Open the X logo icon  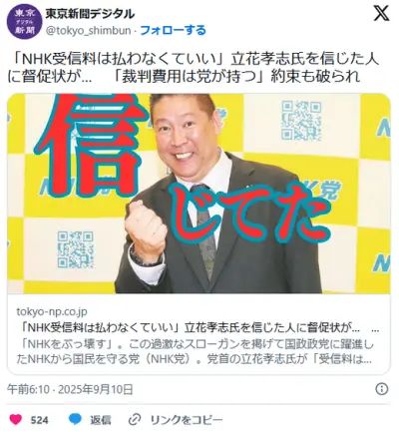point(381,14)
